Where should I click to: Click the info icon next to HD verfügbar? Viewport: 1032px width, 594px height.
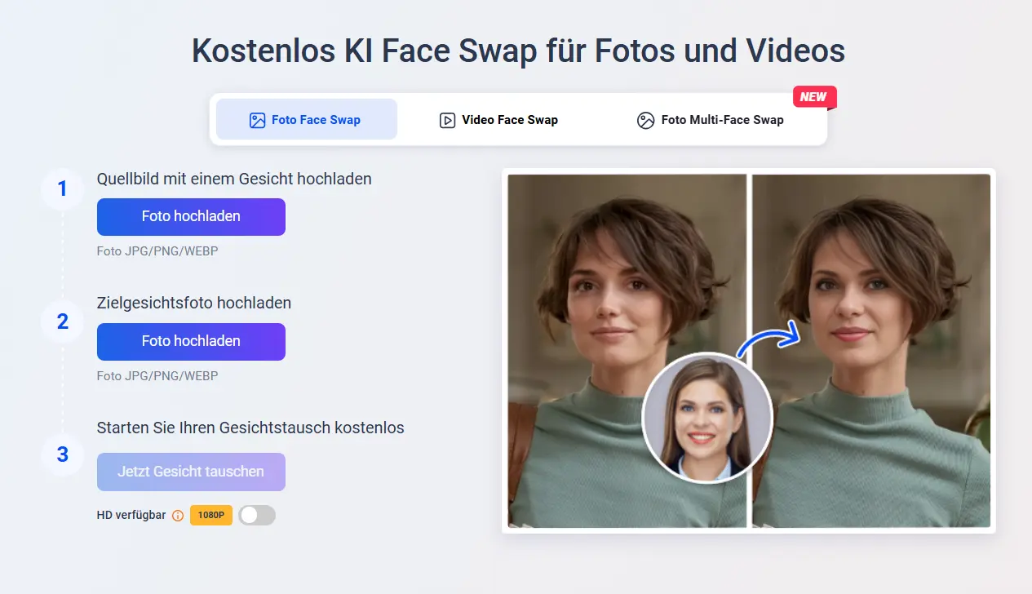click(178, 515)
